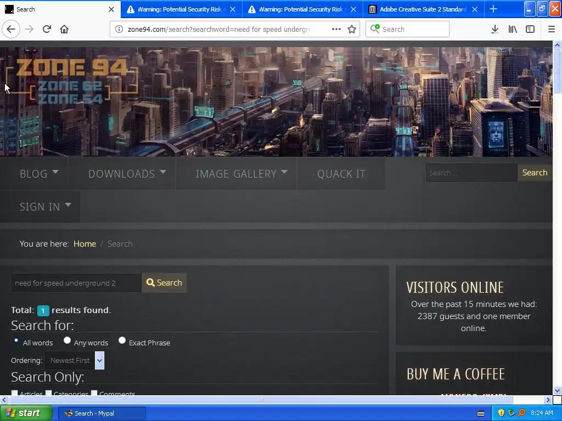
Task: Toggle the sidebar view icon
Action: pyautogui.click(x=530, y=29)
